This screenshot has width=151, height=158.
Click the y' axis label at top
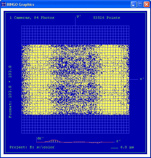(x=78, y=16)
